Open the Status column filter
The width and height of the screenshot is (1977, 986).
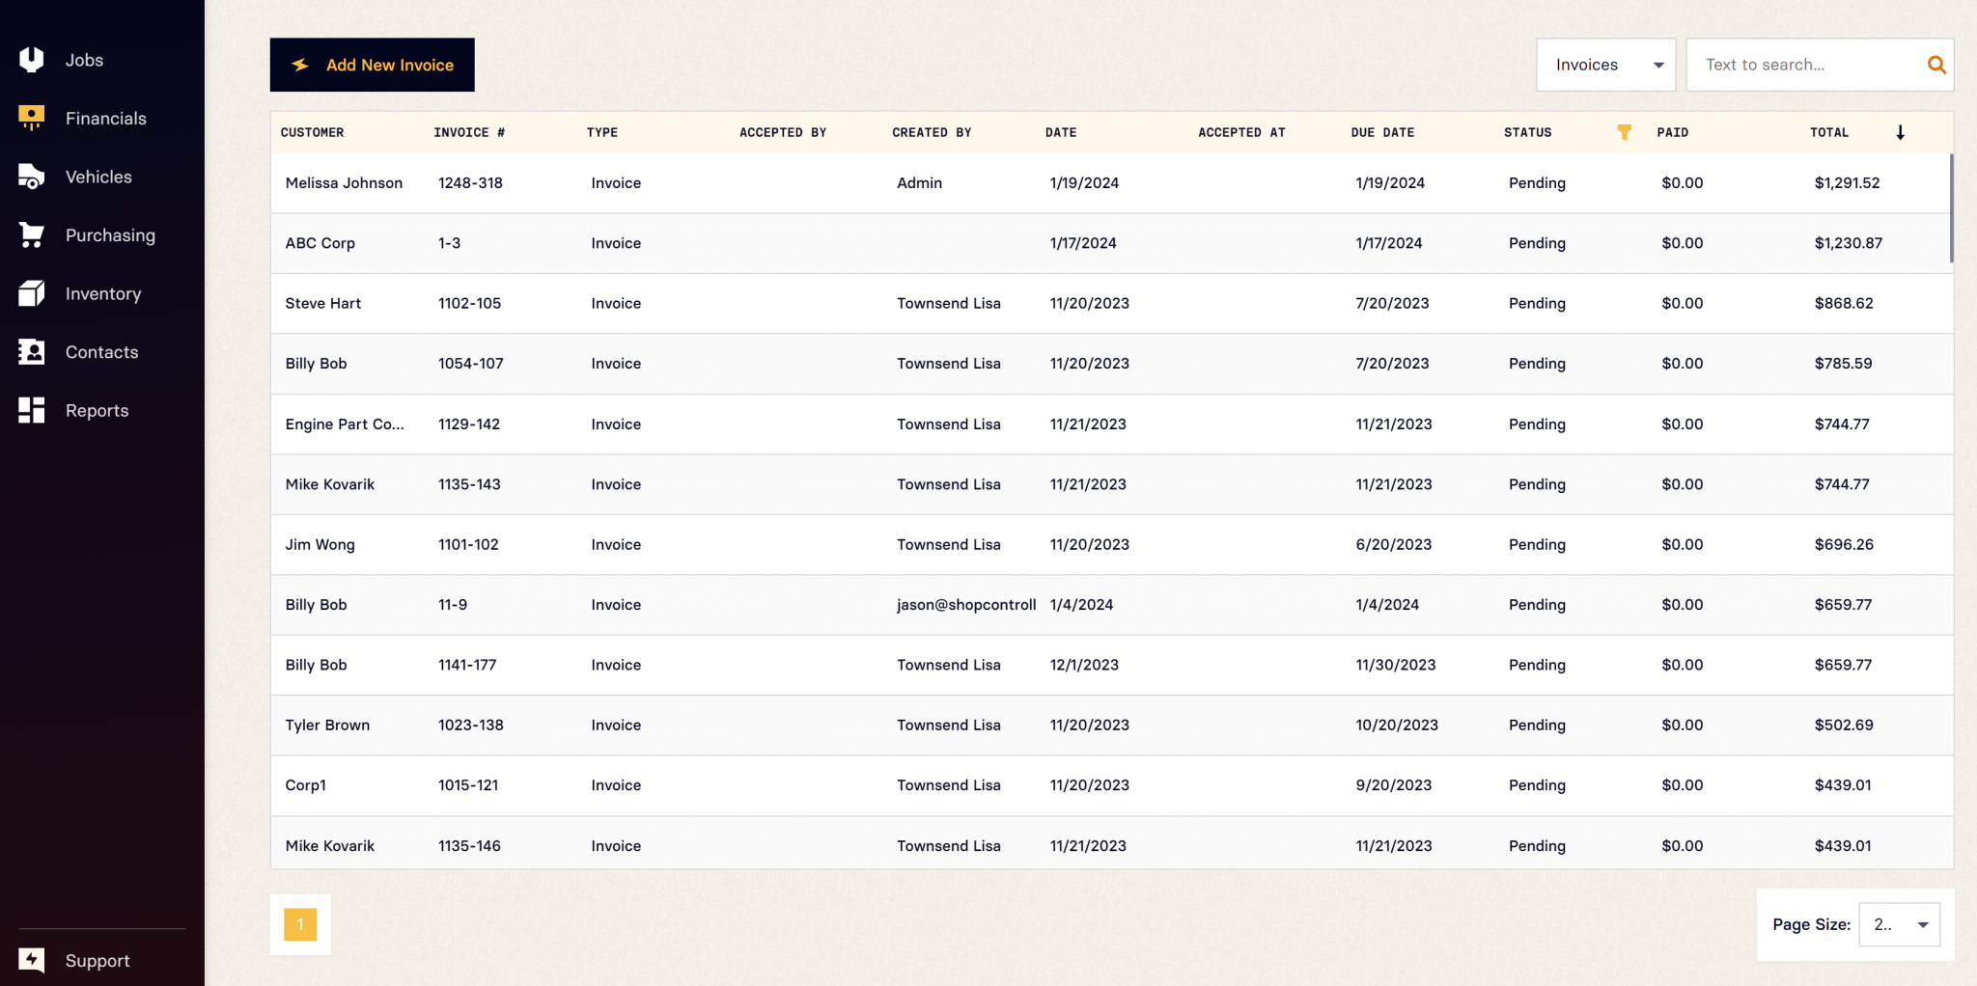1625,132
